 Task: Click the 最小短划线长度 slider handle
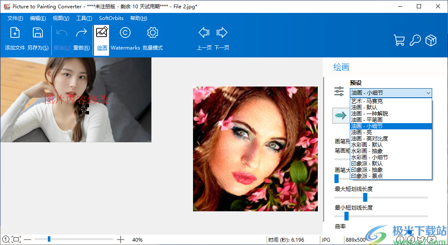point(346,216)
